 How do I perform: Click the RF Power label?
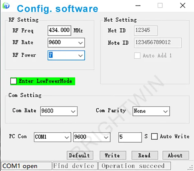[x=24, y=55]
